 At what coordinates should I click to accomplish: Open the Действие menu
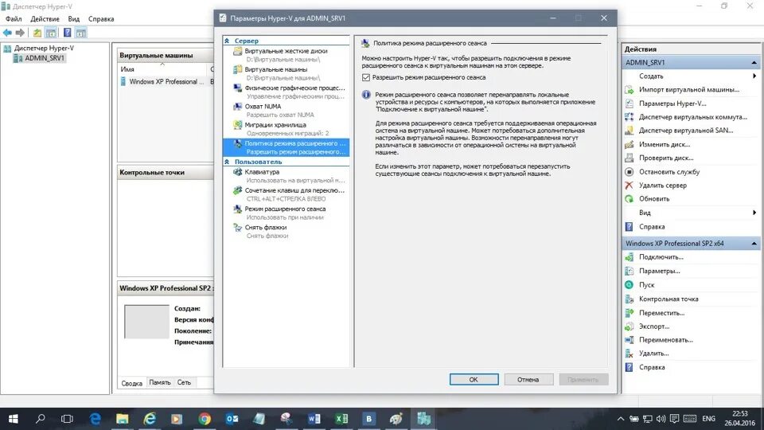(x=45, y=19)
